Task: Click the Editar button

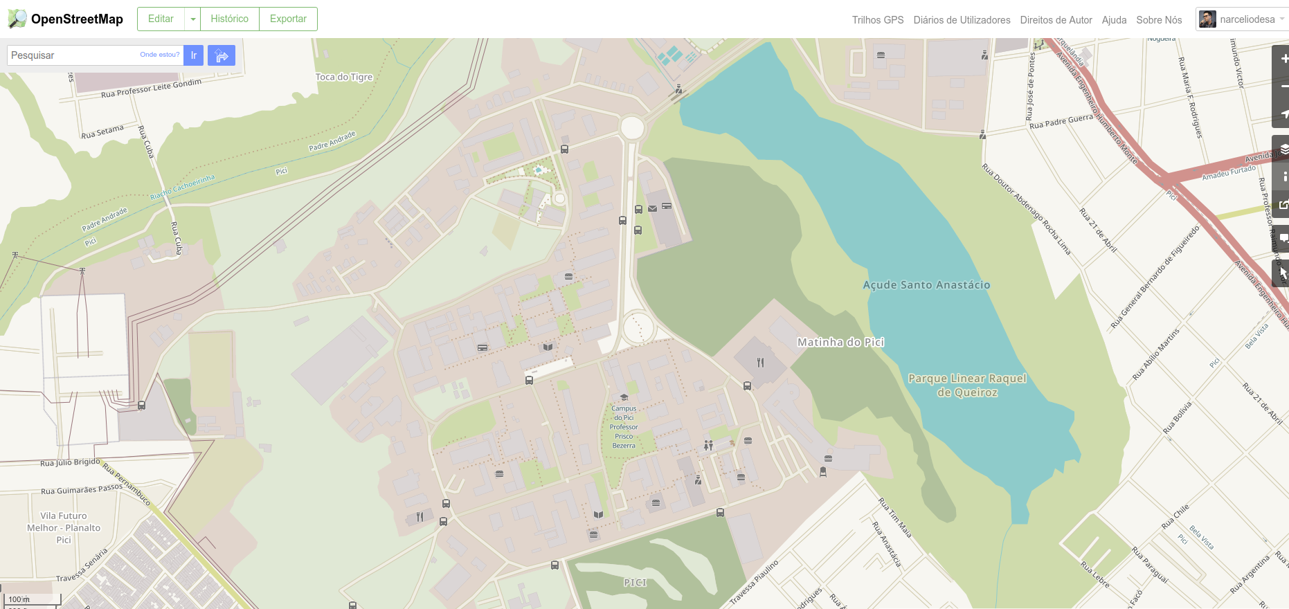Action: [x=161, y=19]
